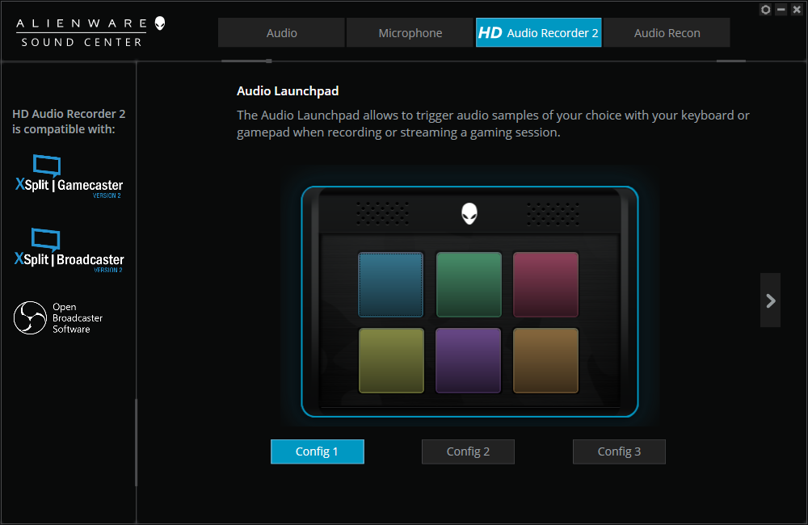Image resolution: width=808 pixels, height=525 pixels.
Task: Open settings gear in title bar
Action: (766, 9)
